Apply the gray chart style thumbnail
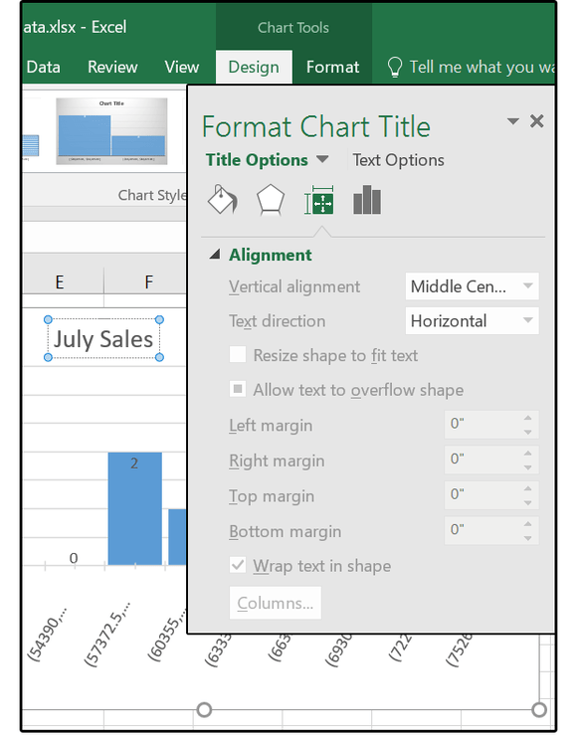 [x=111, y=131]
